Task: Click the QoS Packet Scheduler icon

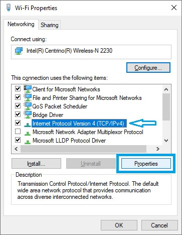Action: (x=28, y=106)
